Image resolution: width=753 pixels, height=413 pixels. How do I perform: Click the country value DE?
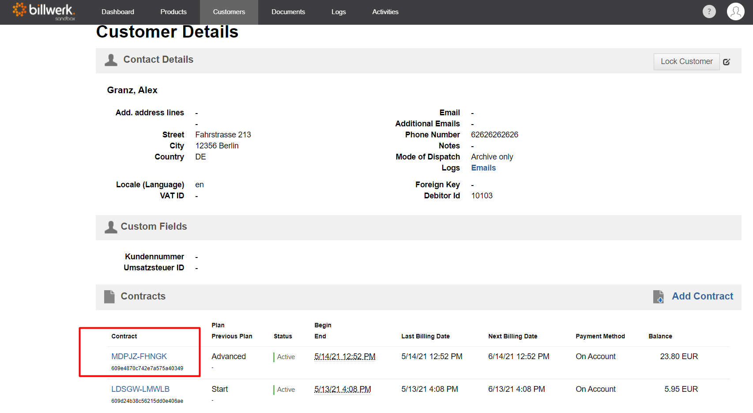point(200,157)
